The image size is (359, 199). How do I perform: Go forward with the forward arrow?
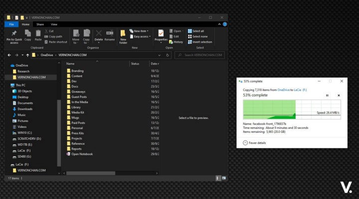pos(16,55)
